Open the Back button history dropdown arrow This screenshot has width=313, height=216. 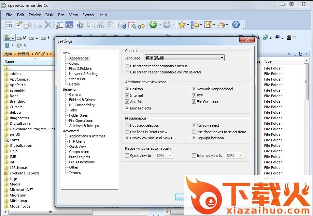point(160,25)
